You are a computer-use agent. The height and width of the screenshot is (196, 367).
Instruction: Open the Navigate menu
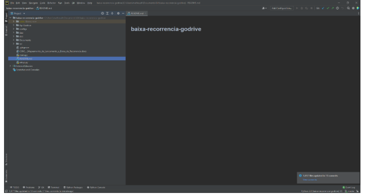(x=33, y=3)
